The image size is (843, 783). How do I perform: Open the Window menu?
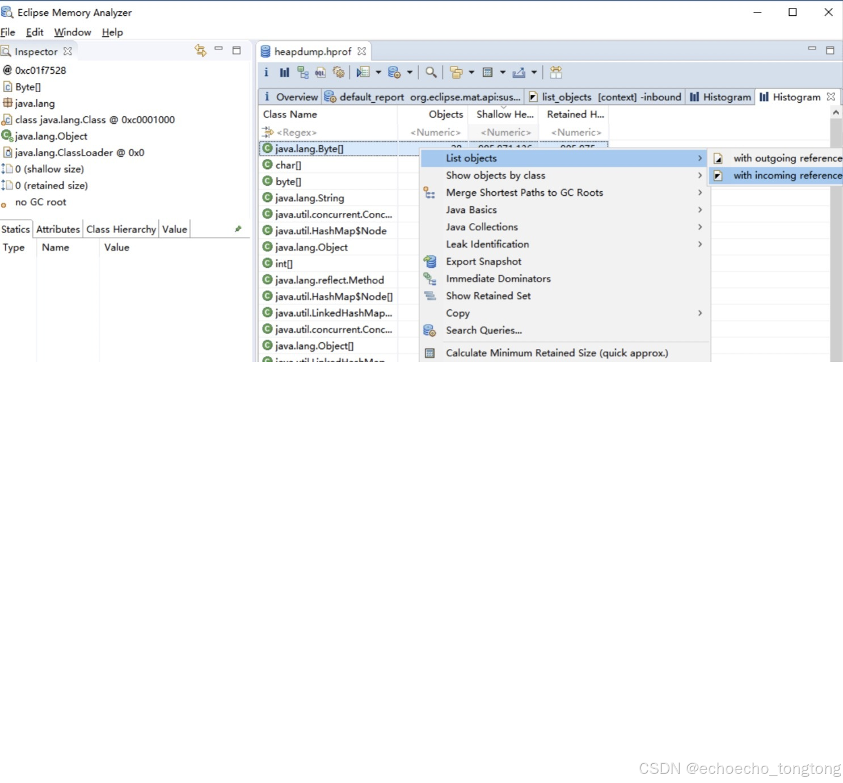click(x=73, y=32)
